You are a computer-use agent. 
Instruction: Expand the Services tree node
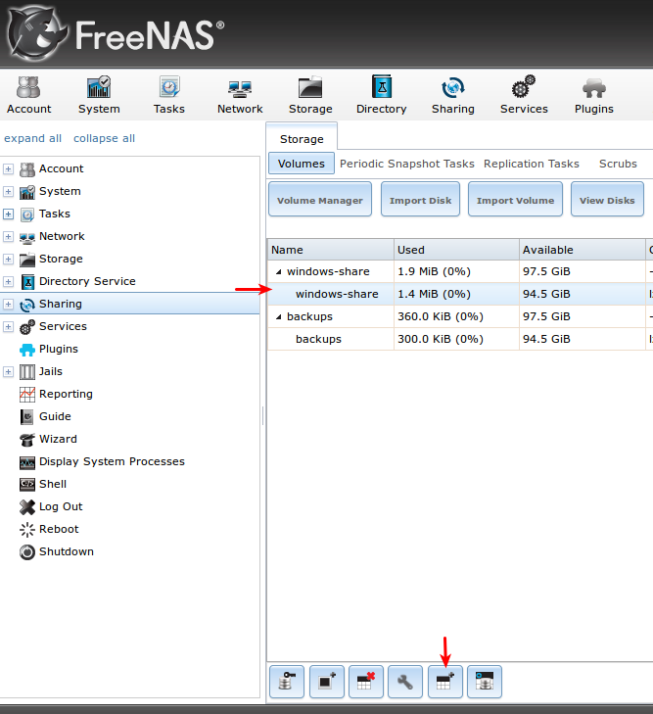[x=8, y=326]
